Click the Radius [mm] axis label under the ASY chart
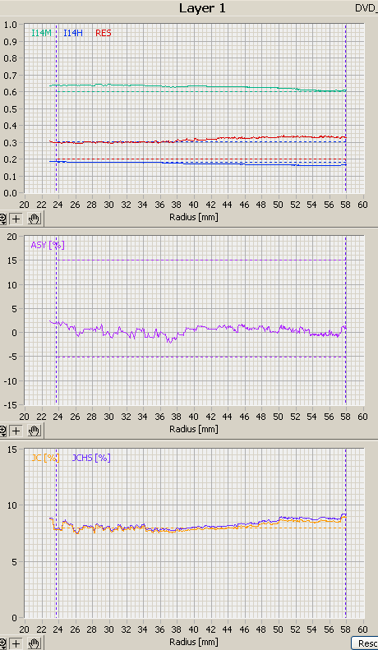Image resolution: width=378 pixels, height=650 pixels. [x=194, y=429]
